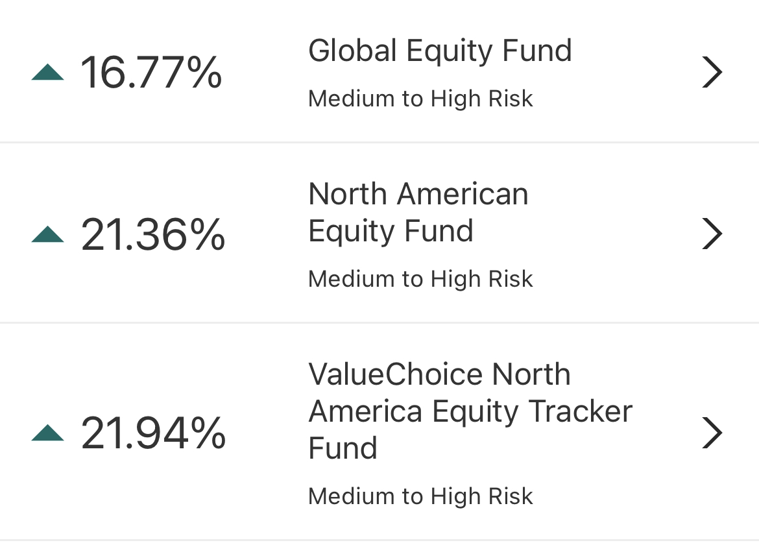Click risk label under ValueChoice Tracker Fund
This screenshot has height=556, width=759.
click(420, 496)
